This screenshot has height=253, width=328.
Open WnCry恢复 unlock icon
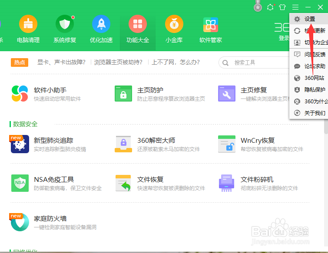(x=227, y=144)
